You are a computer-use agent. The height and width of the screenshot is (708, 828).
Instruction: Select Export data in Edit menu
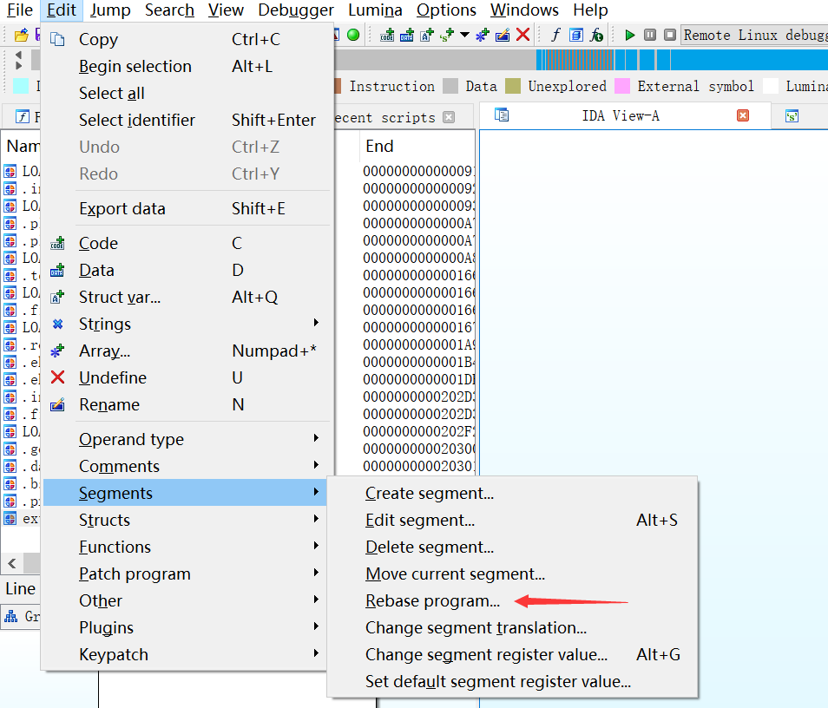click(122, 208)
